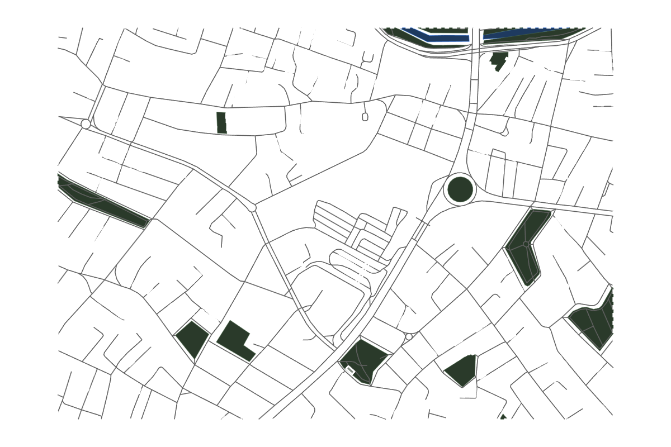Screen dimensions: 671x447
Task: Click the small roundabout where the diagonal roads meet
Action: pos(252,208)
